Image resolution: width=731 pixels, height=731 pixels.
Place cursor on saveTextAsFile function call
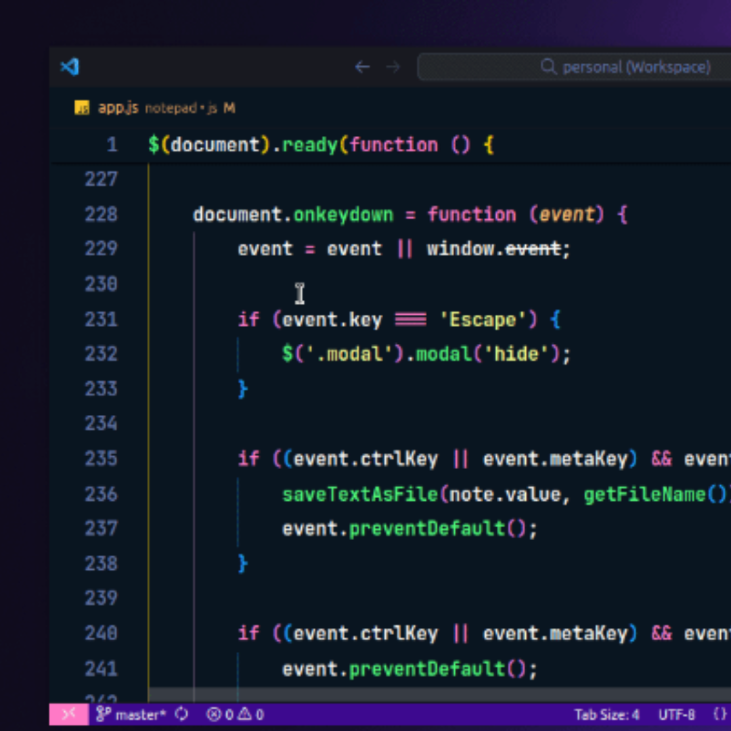(360, 494)
